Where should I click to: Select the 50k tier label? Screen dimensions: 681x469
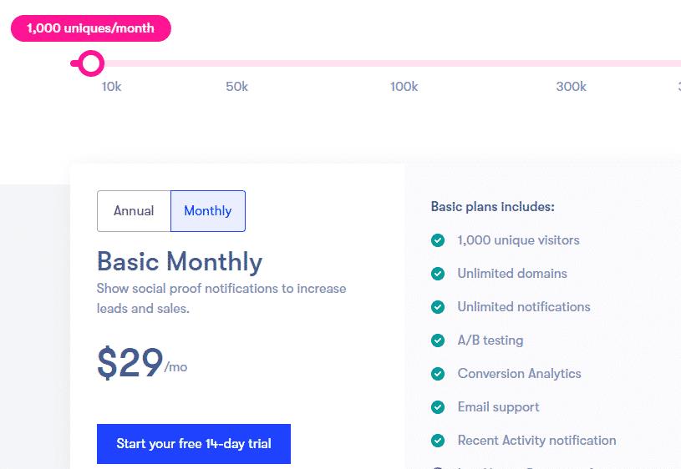[x=236, y=87]
